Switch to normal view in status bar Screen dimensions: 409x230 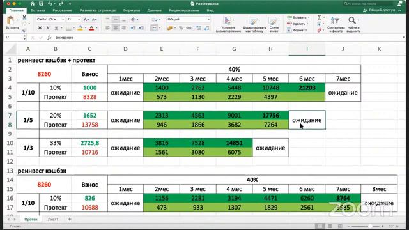point(320,226)
